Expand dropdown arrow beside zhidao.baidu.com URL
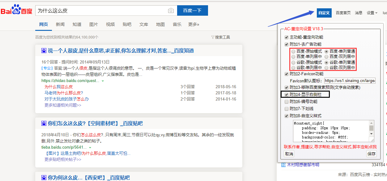Screen dimensions: 387x181 pos(103,81)
